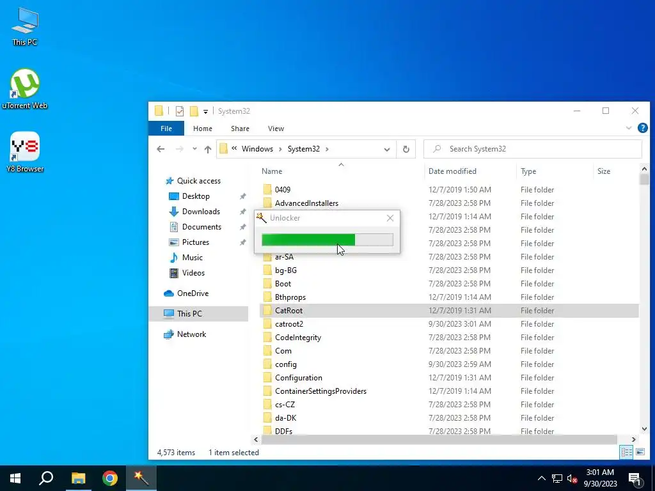Screen dimensions: 655x491
Task: Open Downloads in the navigation pane
Action: click(200, 212)
